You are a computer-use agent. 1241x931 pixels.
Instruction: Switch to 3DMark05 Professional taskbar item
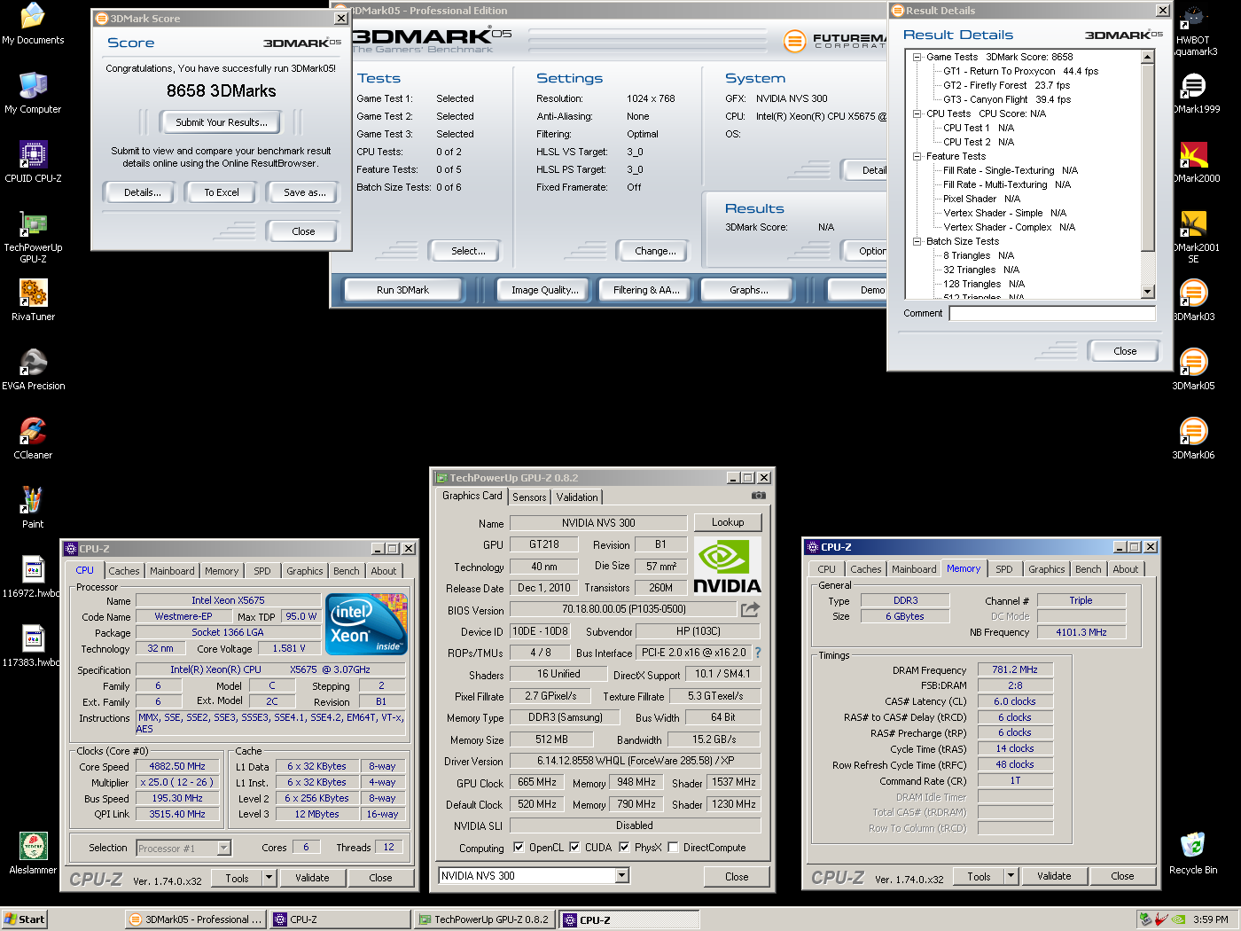point(196,919)
